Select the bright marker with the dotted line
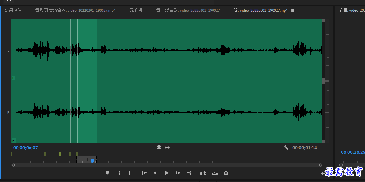 point(60,154)
